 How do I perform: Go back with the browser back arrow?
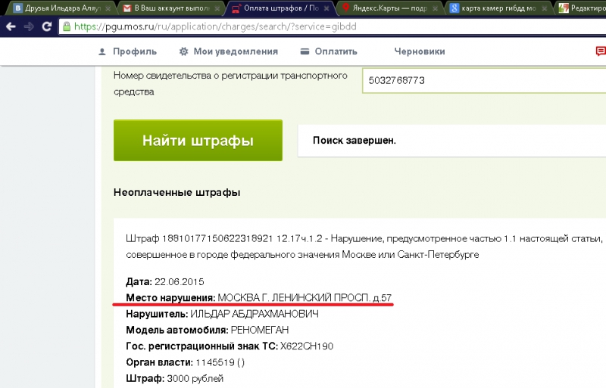pyautogui.click(x=11, y=26)
